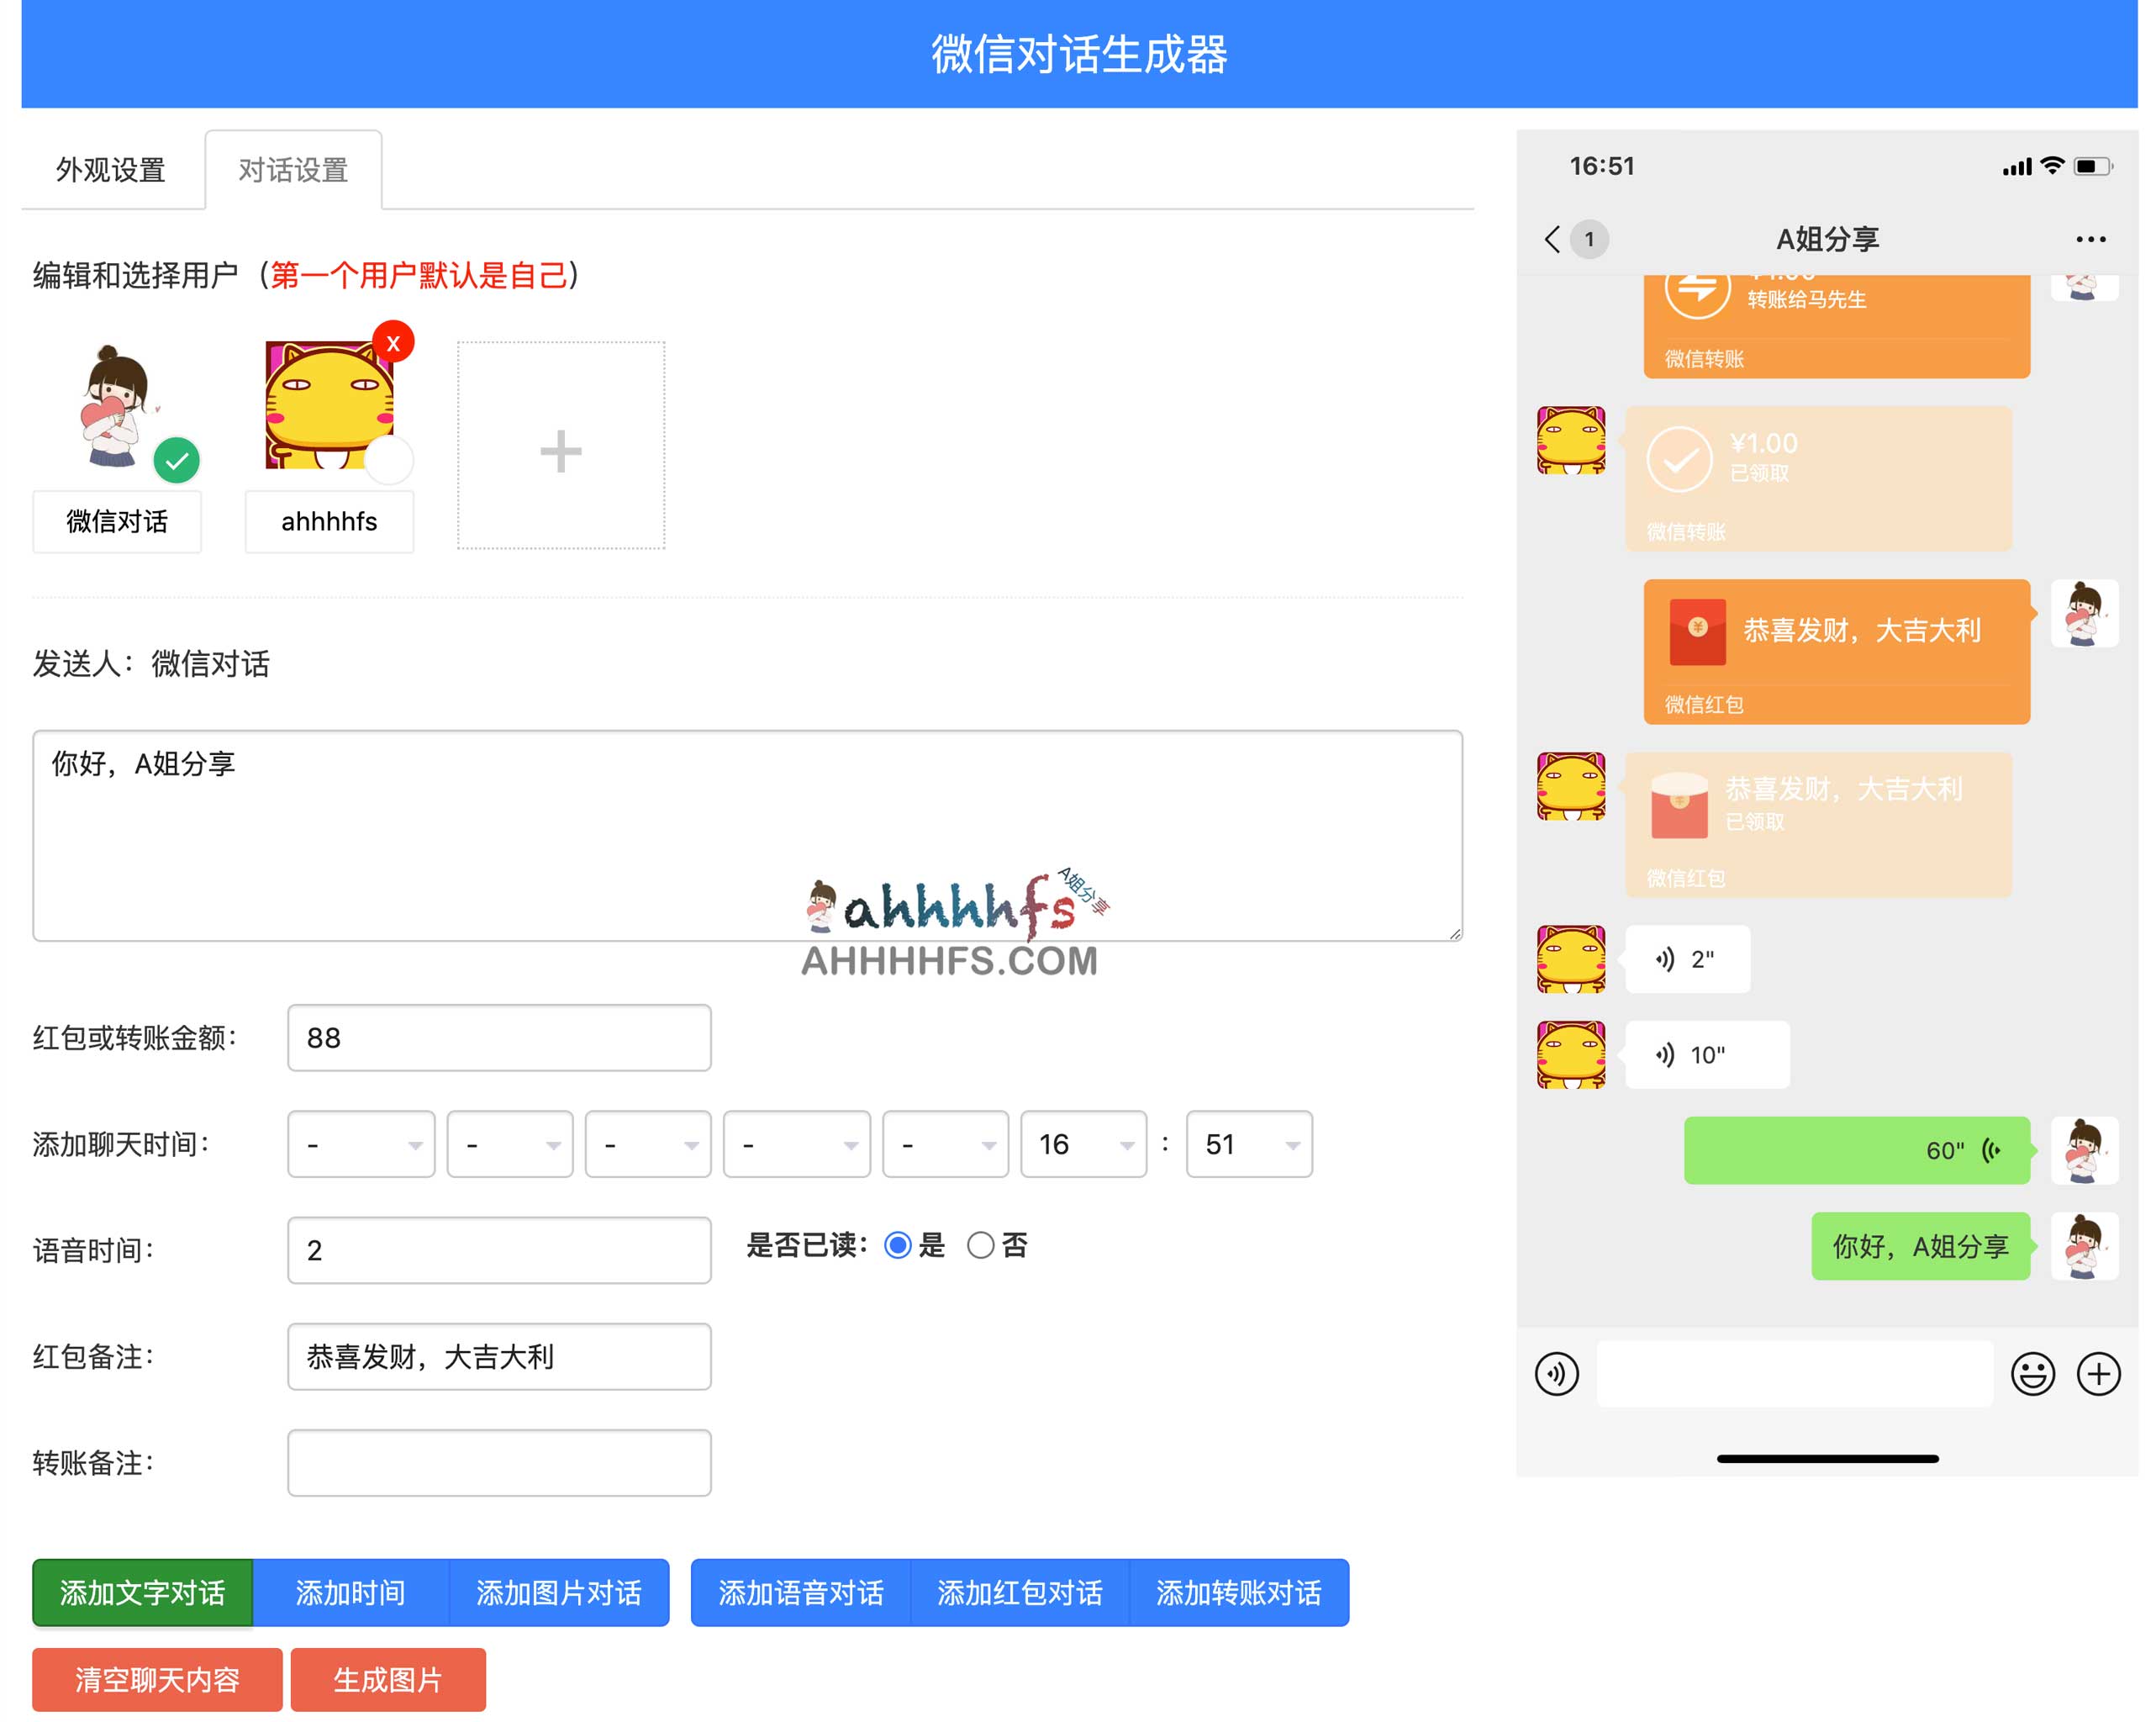Open the hour dropdown showing 16
The width and height of the screenshot is (2156, 1722).
point(1082,1144)
